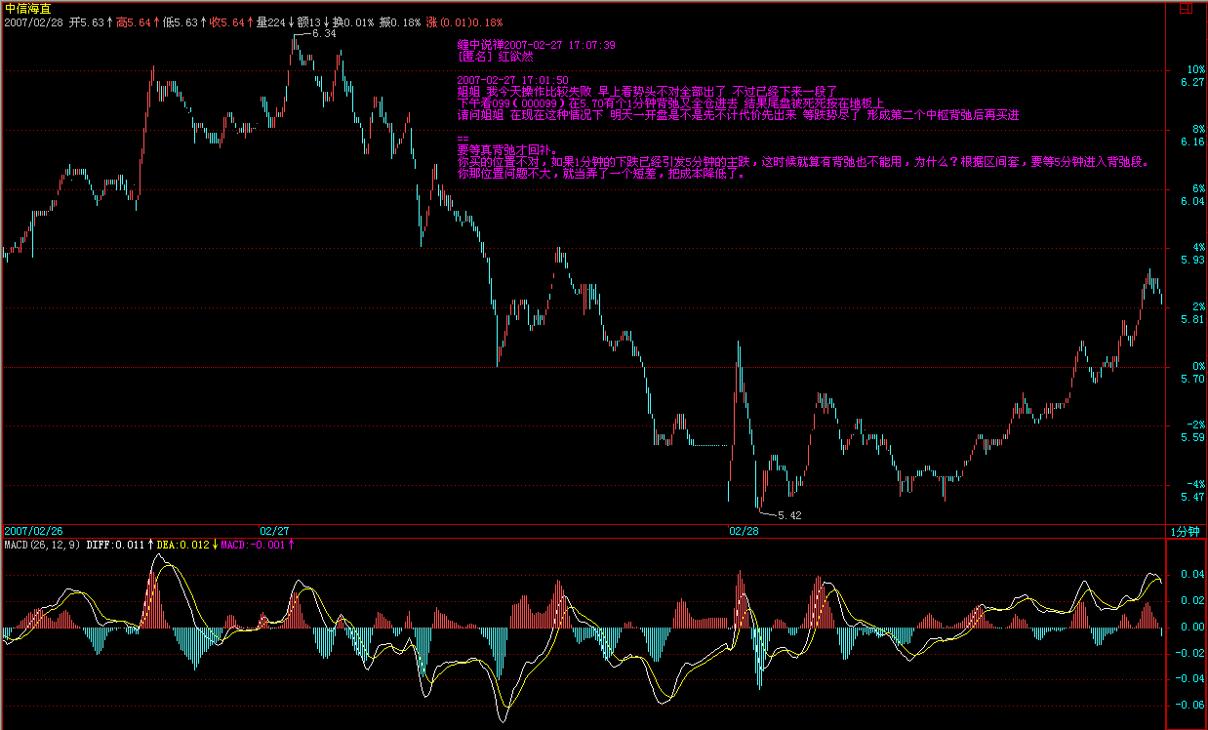Select the 1分钟 period label
The width and height of the screenshot is (1208, 730).
(x=1184, y=531)
